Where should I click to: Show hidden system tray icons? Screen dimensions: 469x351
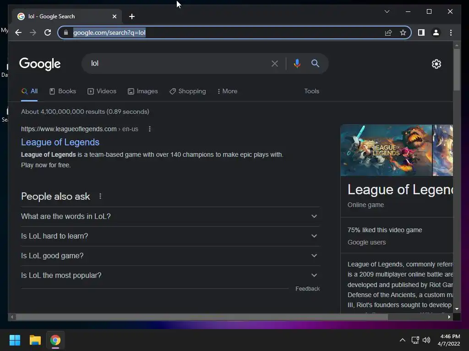pos(403,340)
